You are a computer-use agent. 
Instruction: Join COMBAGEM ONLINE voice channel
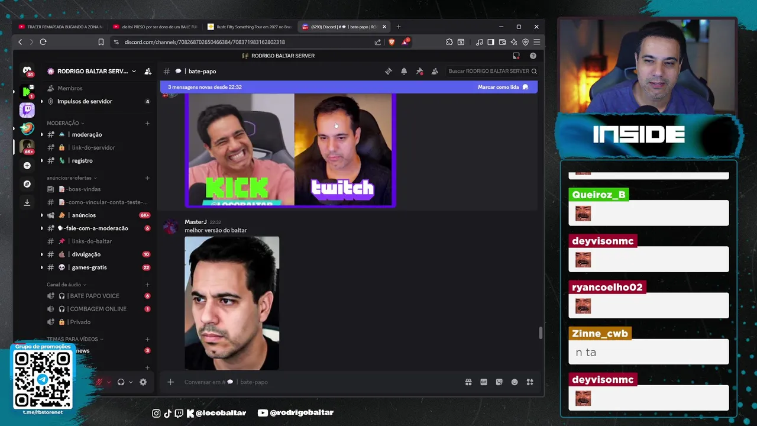[98, 309]
